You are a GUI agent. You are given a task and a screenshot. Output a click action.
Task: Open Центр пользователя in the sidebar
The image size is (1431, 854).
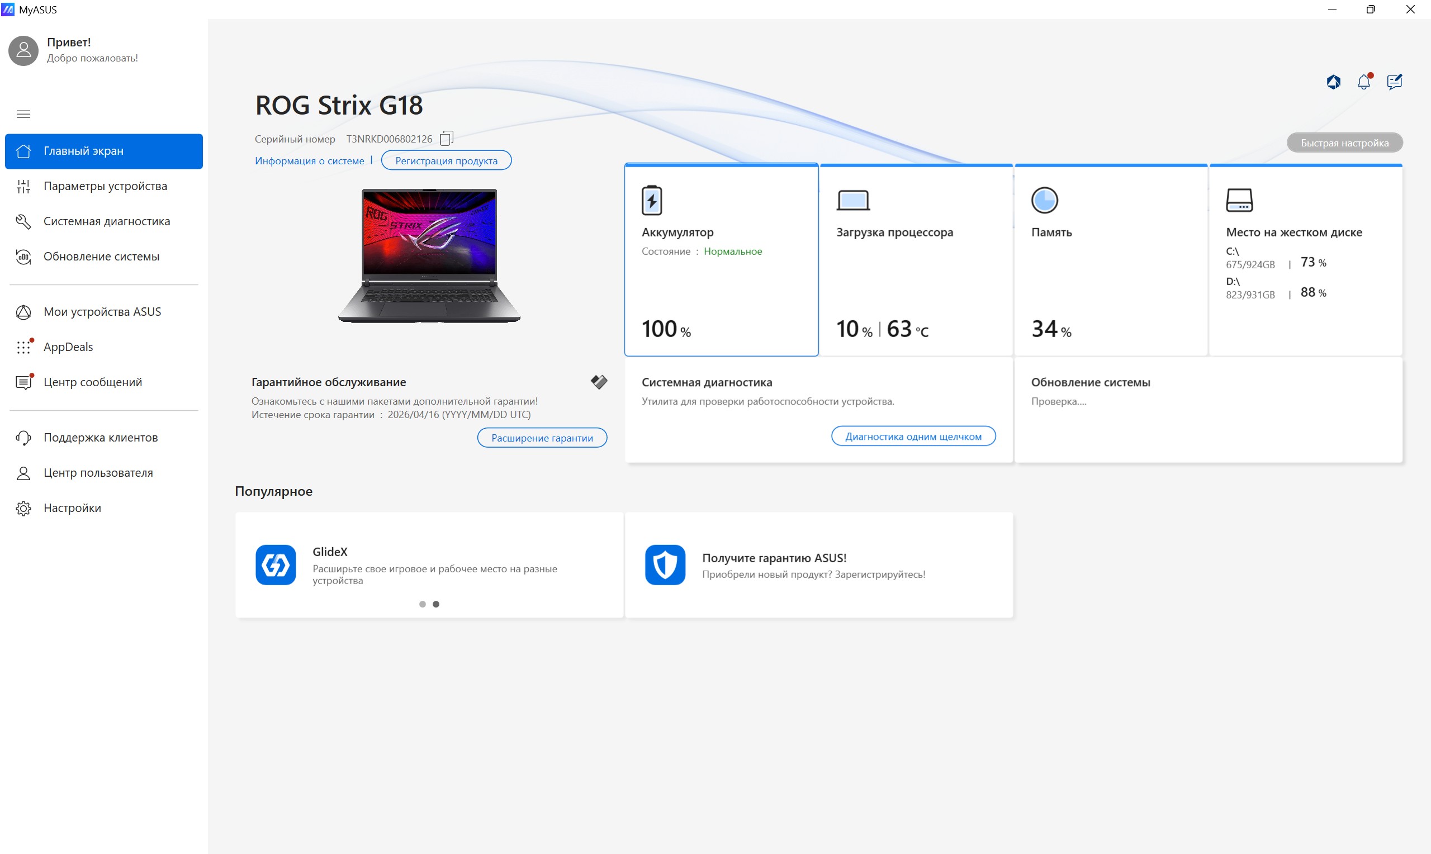[104, 473]
